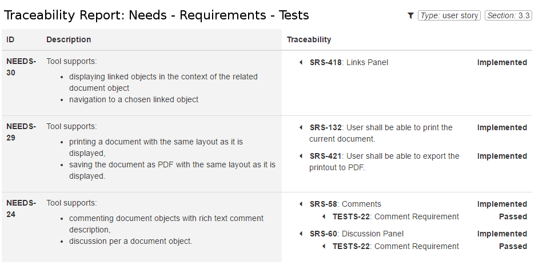Collapse the arrow beside SRS-421

301,156
